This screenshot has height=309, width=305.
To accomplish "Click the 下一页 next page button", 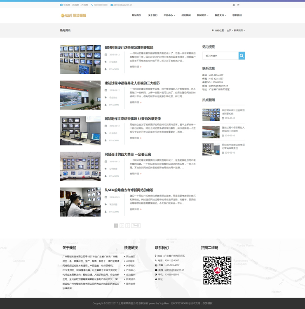I will coord(136,226).
